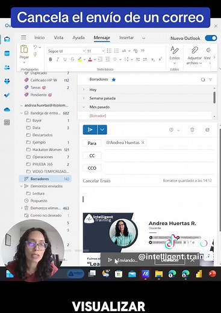
Task: Open the Hackaton Women folder
Action: tap(48, 150)
